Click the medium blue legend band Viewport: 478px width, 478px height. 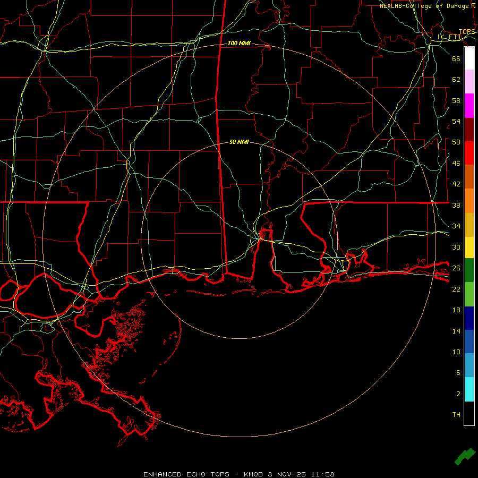469,342
